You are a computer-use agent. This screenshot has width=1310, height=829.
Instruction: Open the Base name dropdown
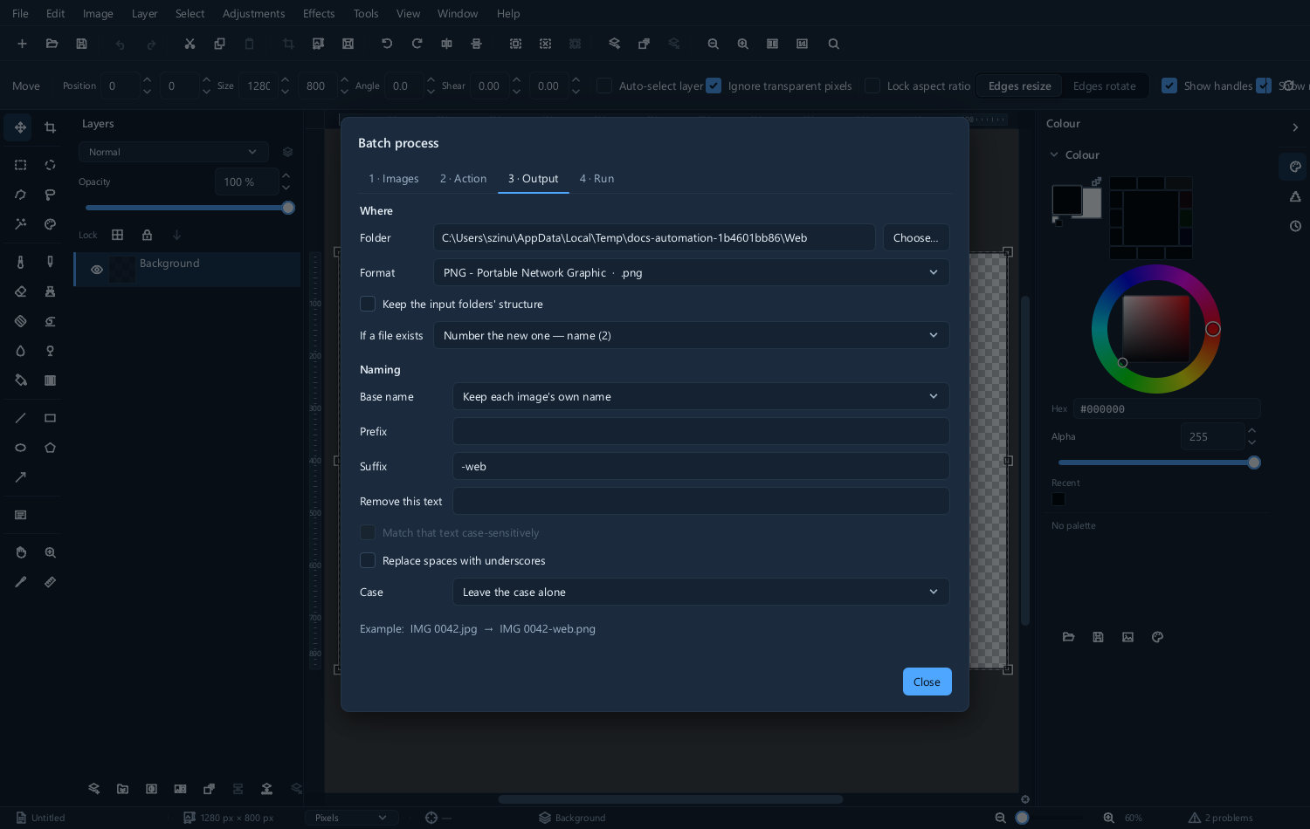coord(700,396)
